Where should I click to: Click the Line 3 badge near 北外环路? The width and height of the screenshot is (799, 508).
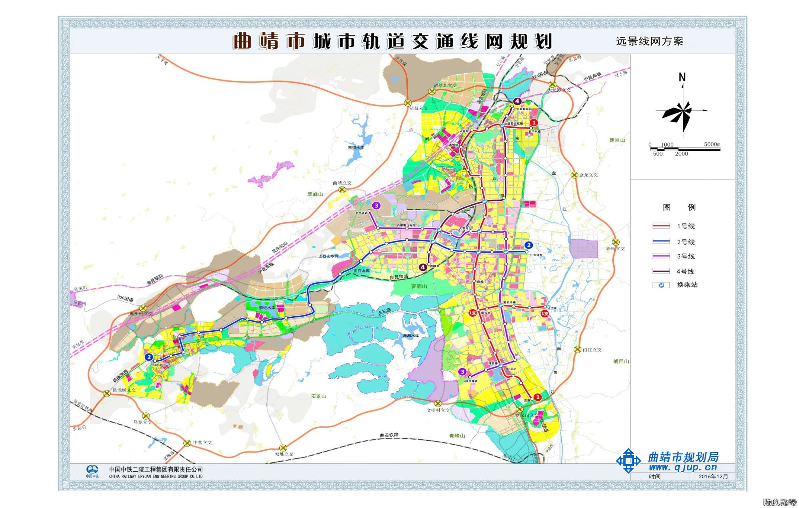pos(376,206)
